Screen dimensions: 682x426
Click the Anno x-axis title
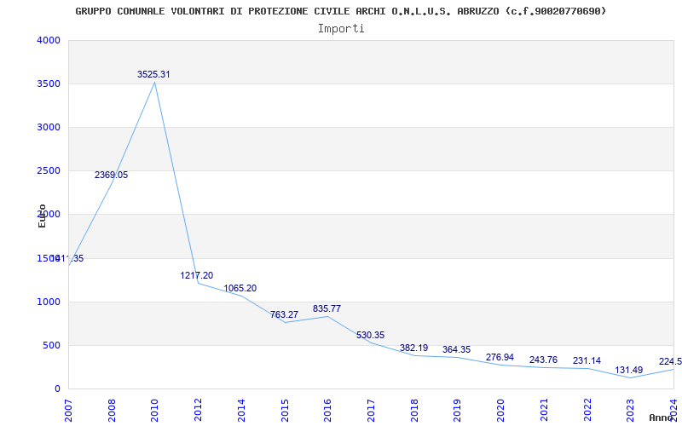pyautogui.click(x=661, y=417)
